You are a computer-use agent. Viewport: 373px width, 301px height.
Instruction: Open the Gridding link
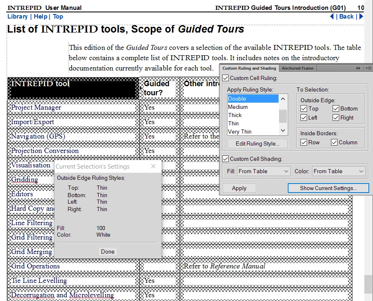(x=24, y=179)
